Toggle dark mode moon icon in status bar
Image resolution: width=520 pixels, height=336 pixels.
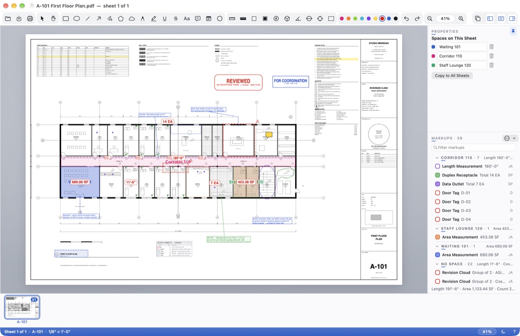503,332
